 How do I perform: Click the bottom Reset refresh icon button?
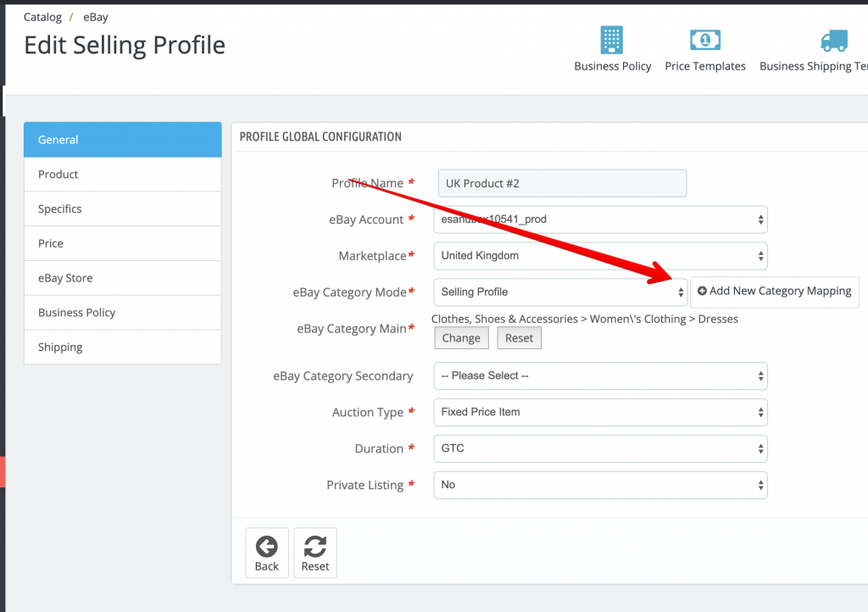tap(315, 553)
